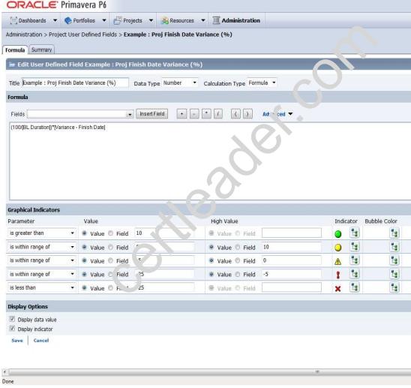
Task: Choose bubble color for 'is greater than' row
Action: click(394, 233)
